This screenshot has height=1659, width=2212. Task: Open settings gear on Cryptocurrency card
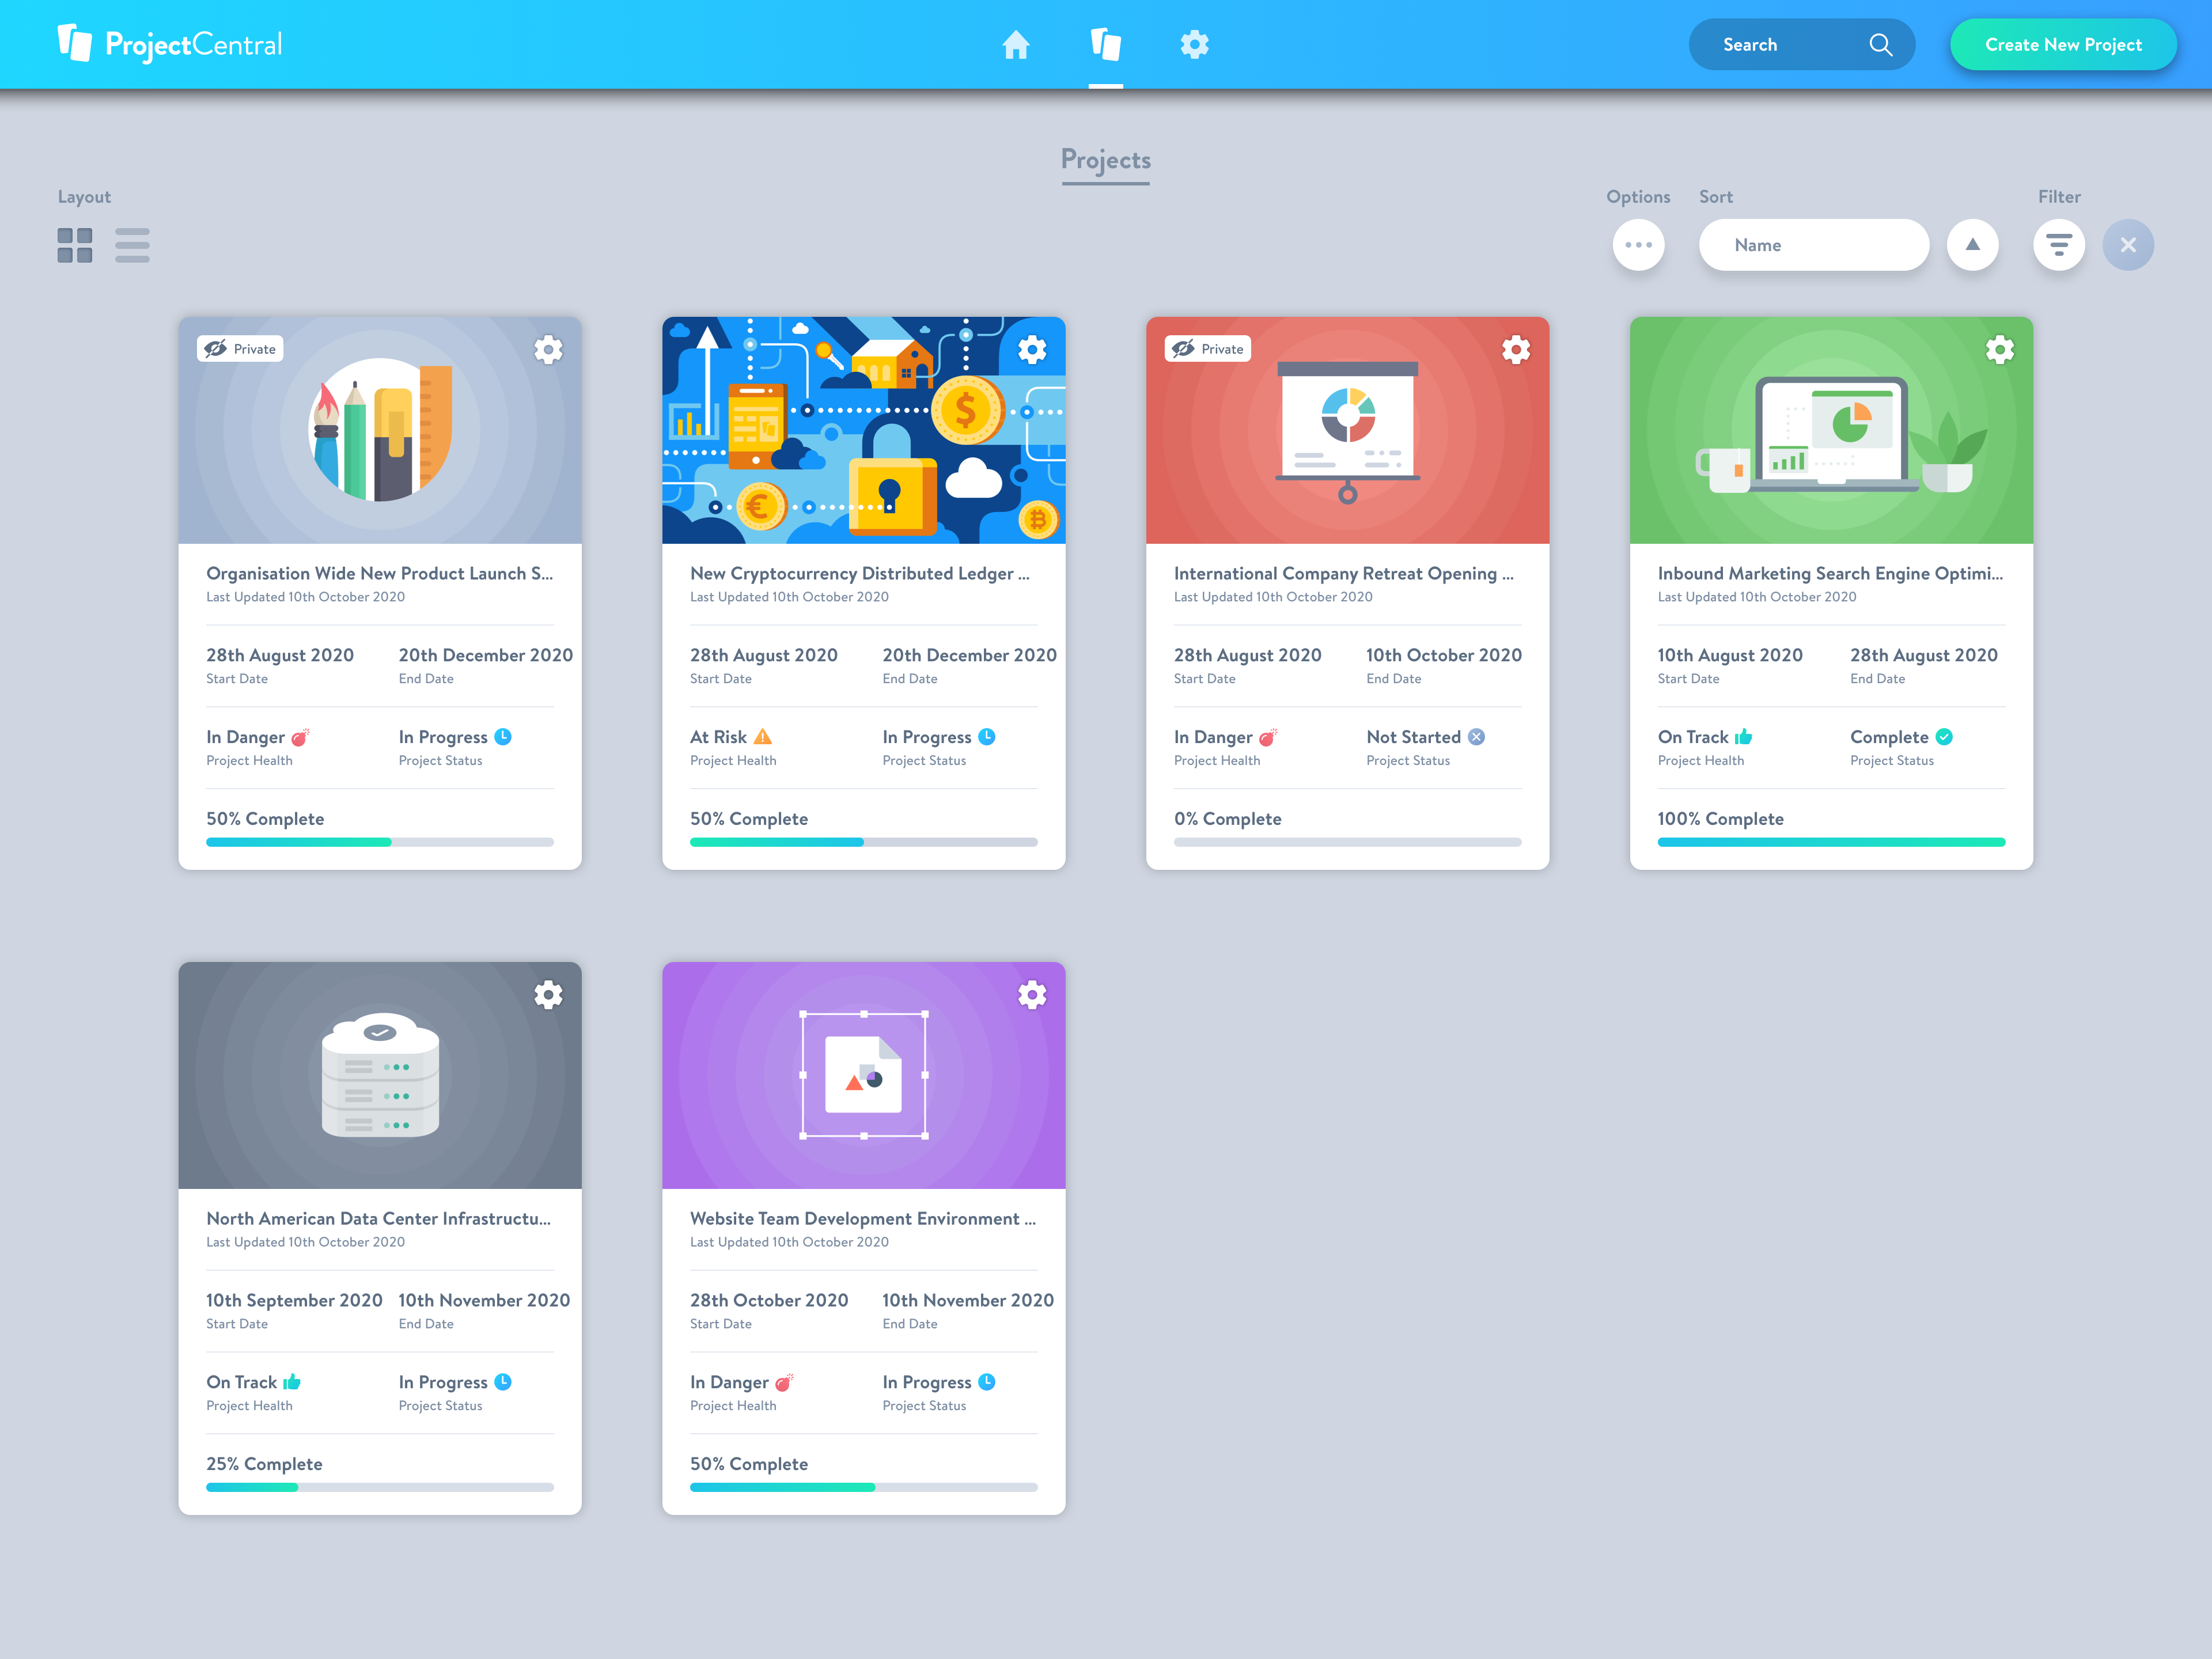click(x=1032, y=349)
